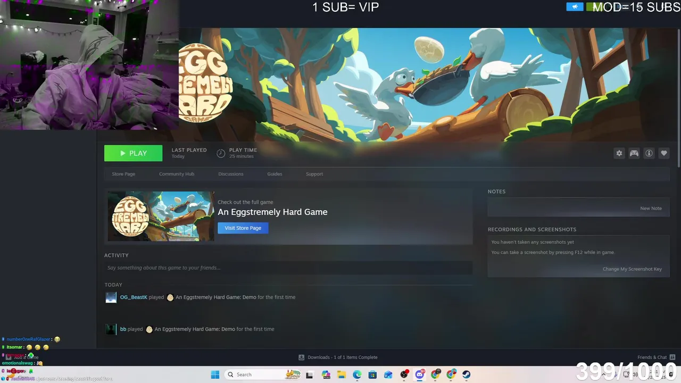Click LAST PLAYED Today text

pyautogui.click(x=189, y=153)
